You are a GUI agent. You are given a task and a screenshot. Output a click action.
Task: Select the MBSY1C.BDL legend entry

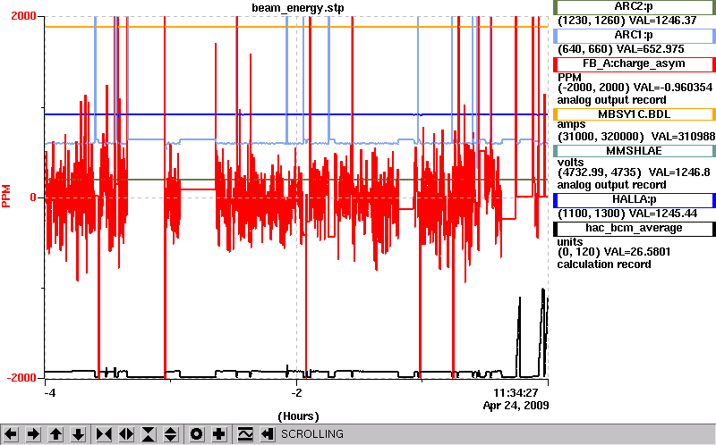(x=635, y=114)
